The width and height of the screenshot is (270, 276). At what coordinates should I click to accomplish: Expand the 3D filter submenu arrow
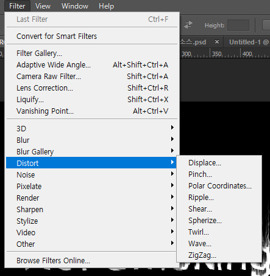(x=172, y=128)
